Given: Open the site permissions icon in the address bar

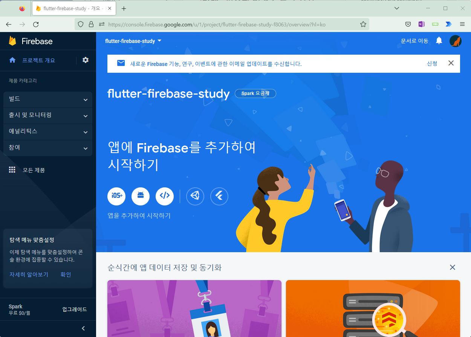Looking at the screenshot, I should (101, 24).
